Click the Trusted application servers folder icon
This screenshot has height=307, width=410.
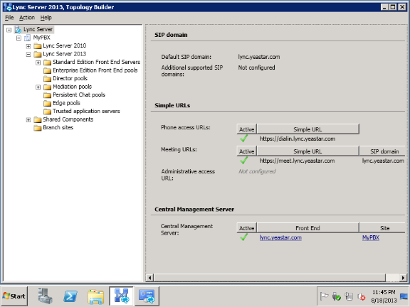[x=47, y=112]
